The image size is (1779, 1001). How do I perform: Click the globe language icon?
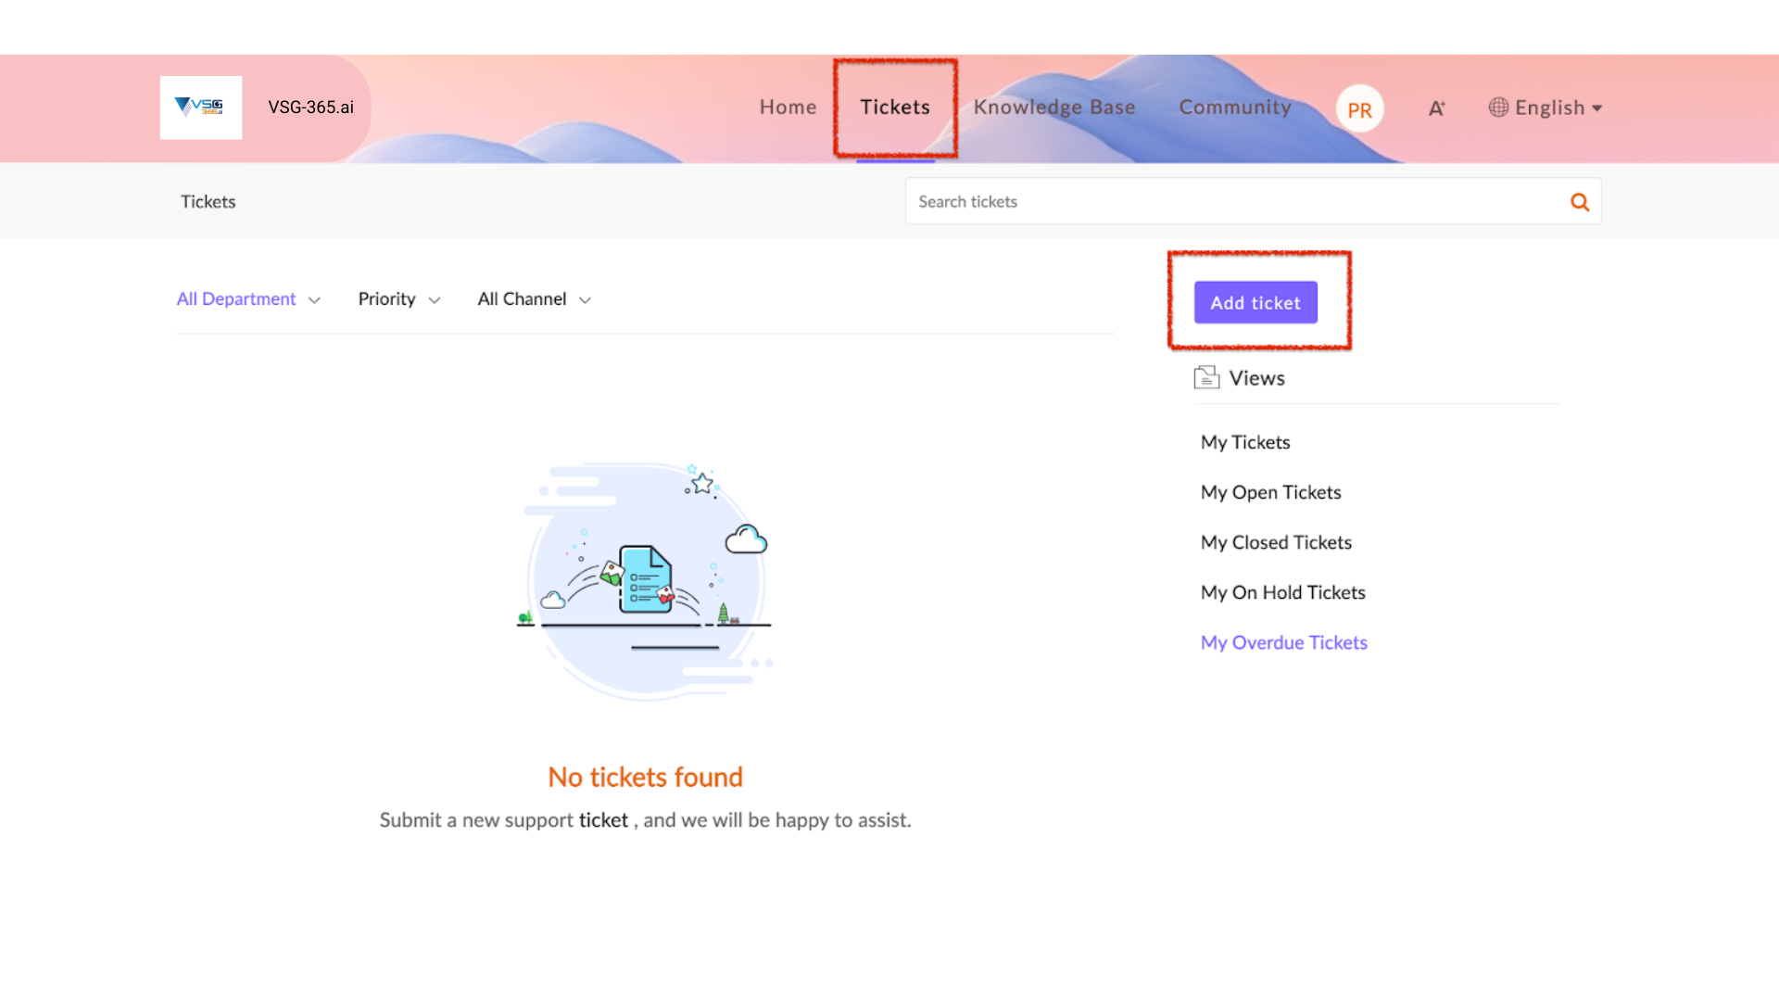[1498, 108]
